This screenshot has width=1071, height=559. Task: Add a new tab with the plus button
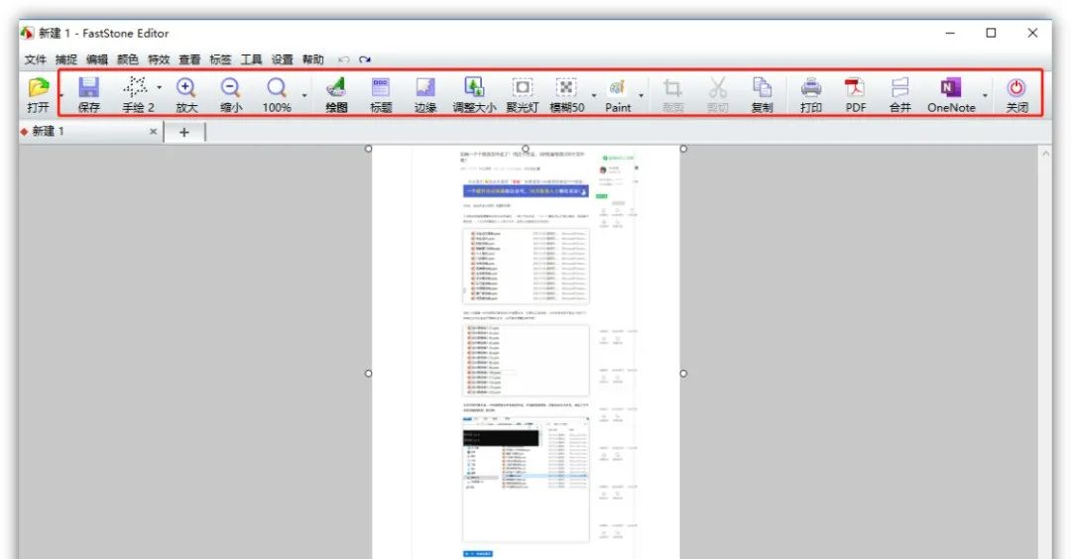pyautogui.click(x=184, y=132)
